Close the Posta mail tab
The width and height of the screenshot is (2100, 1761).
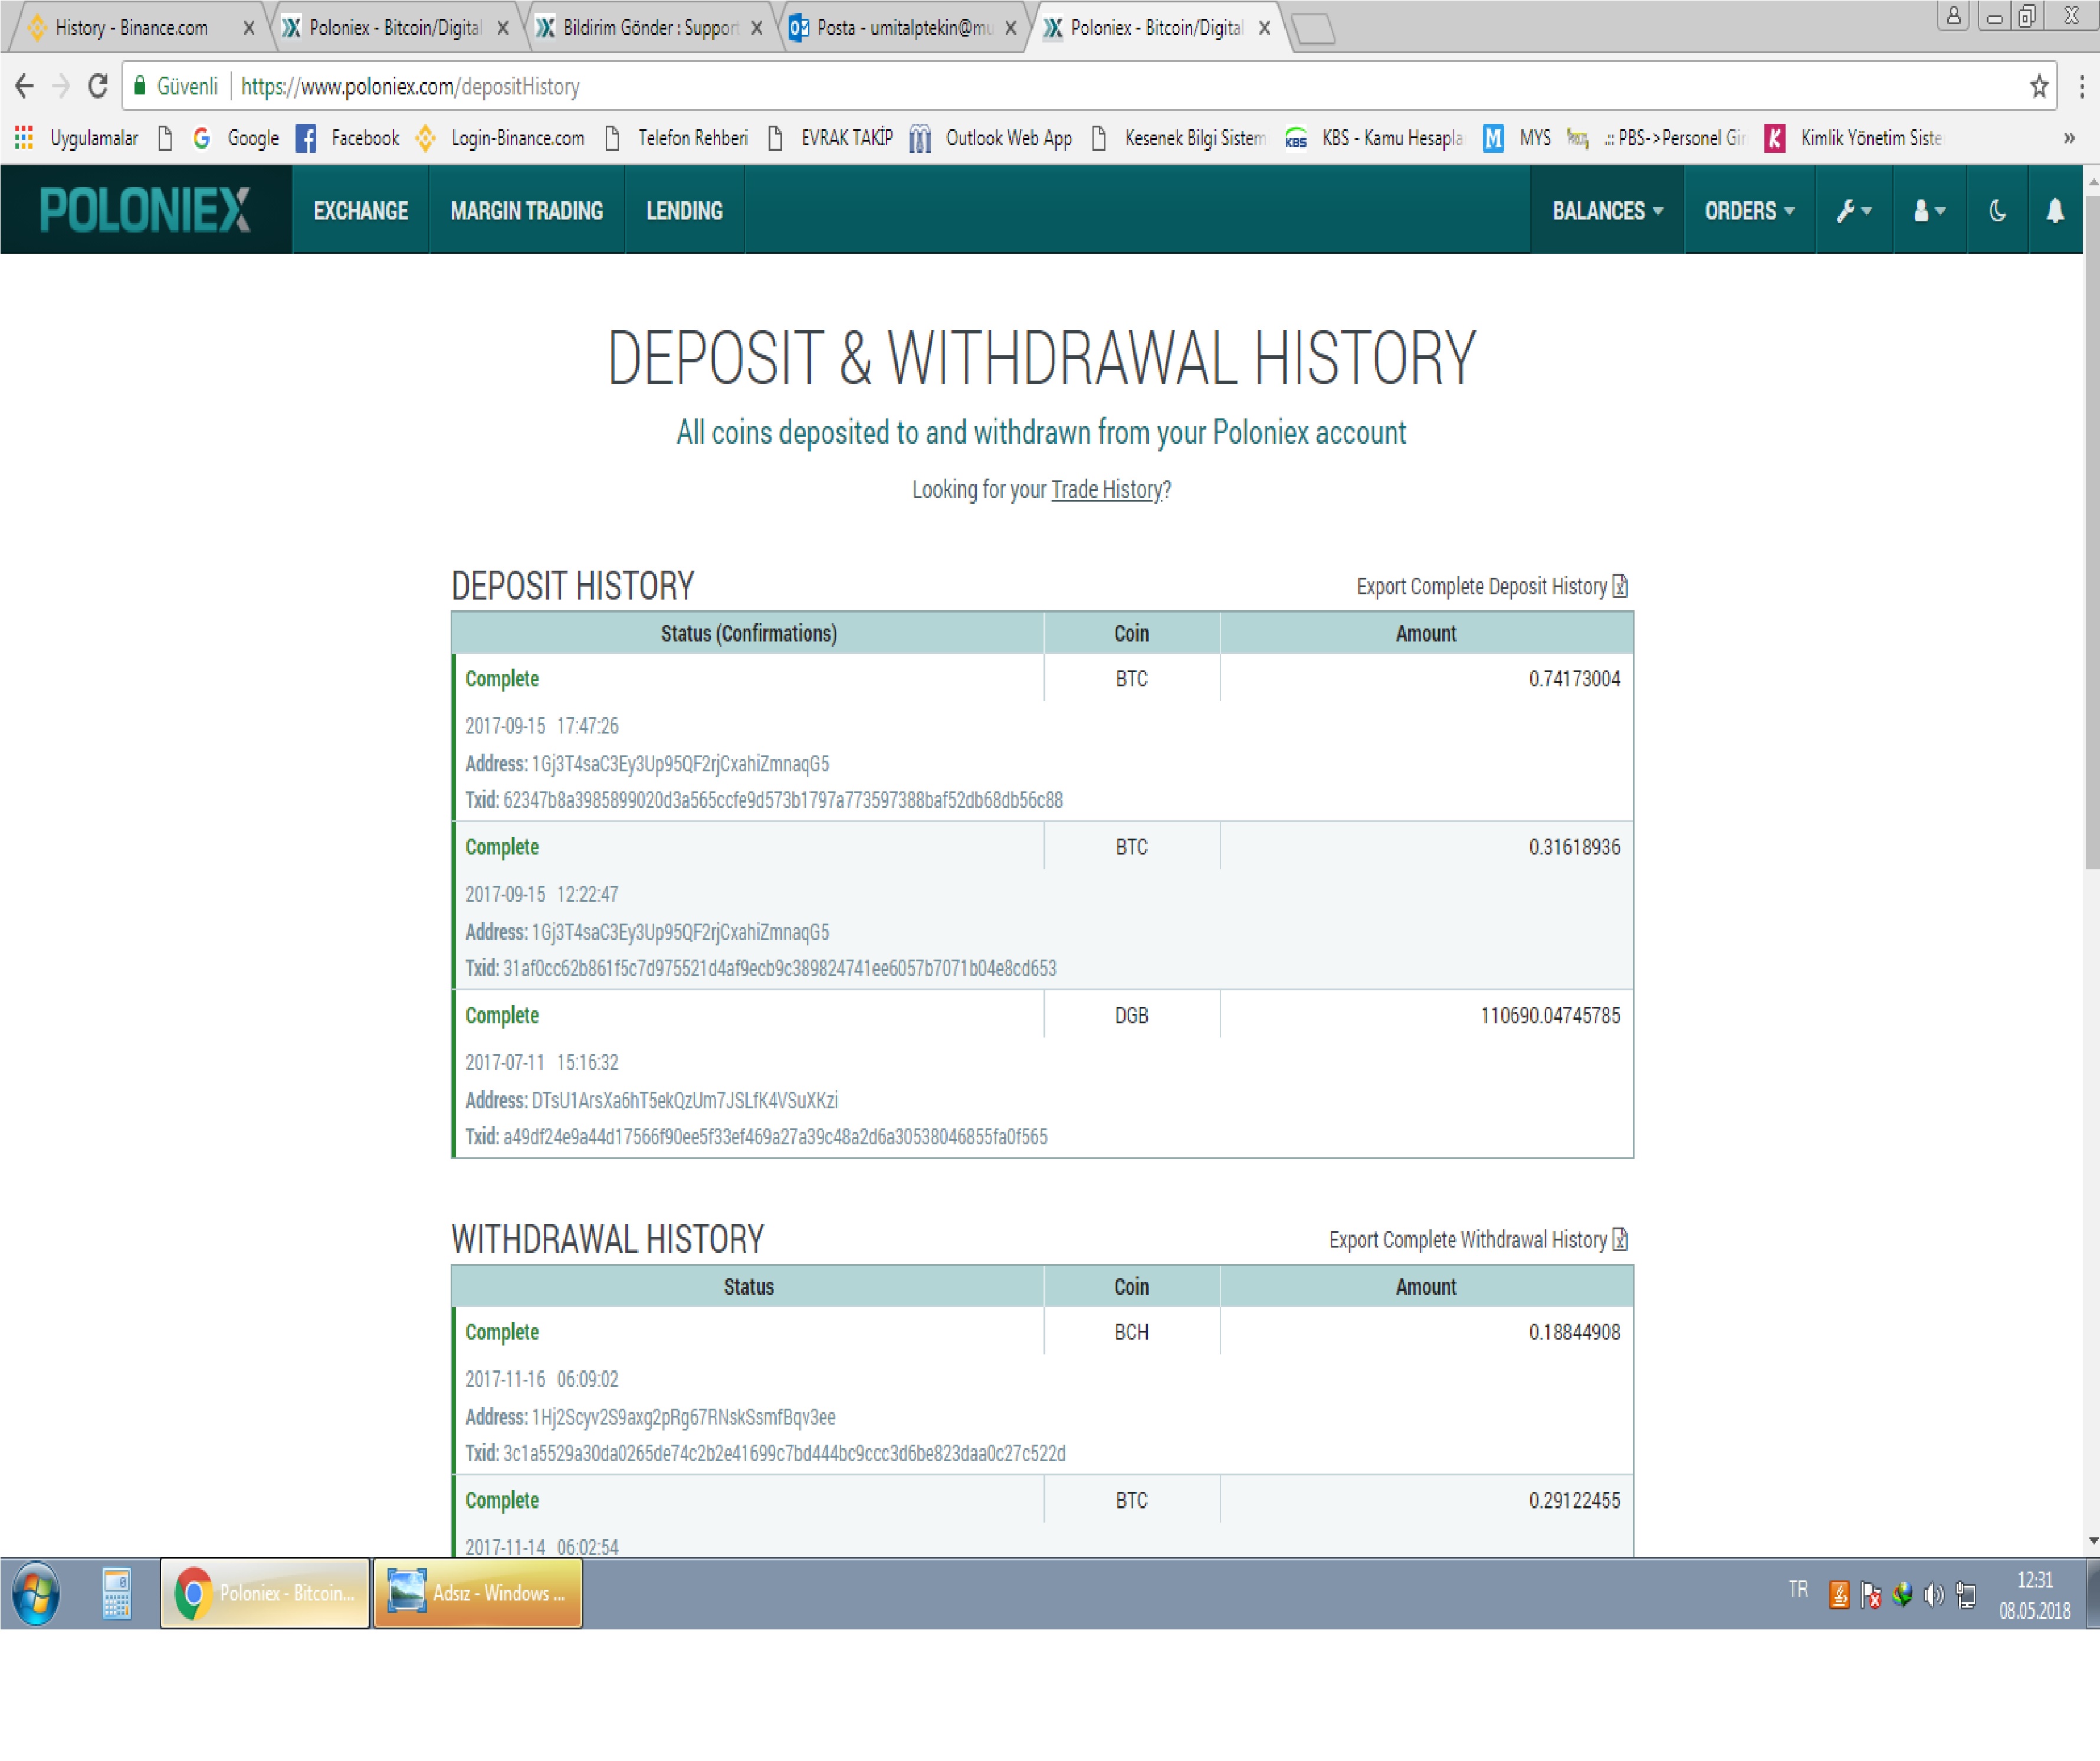1011,28
